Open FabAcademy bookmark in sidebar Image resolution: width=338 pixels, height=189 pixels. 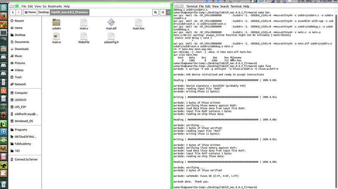click(25, 144)
